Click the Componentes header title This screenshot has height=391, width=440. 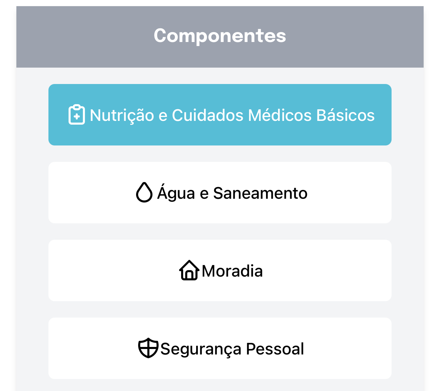220,36
